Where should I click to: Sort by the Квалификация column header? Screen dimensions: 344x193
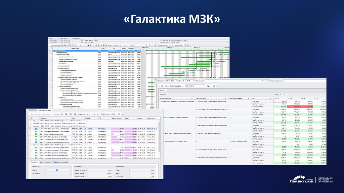(x=212, y=98)
